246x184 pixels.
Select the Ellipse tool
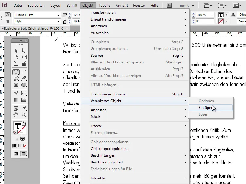[x=24, y=85]
